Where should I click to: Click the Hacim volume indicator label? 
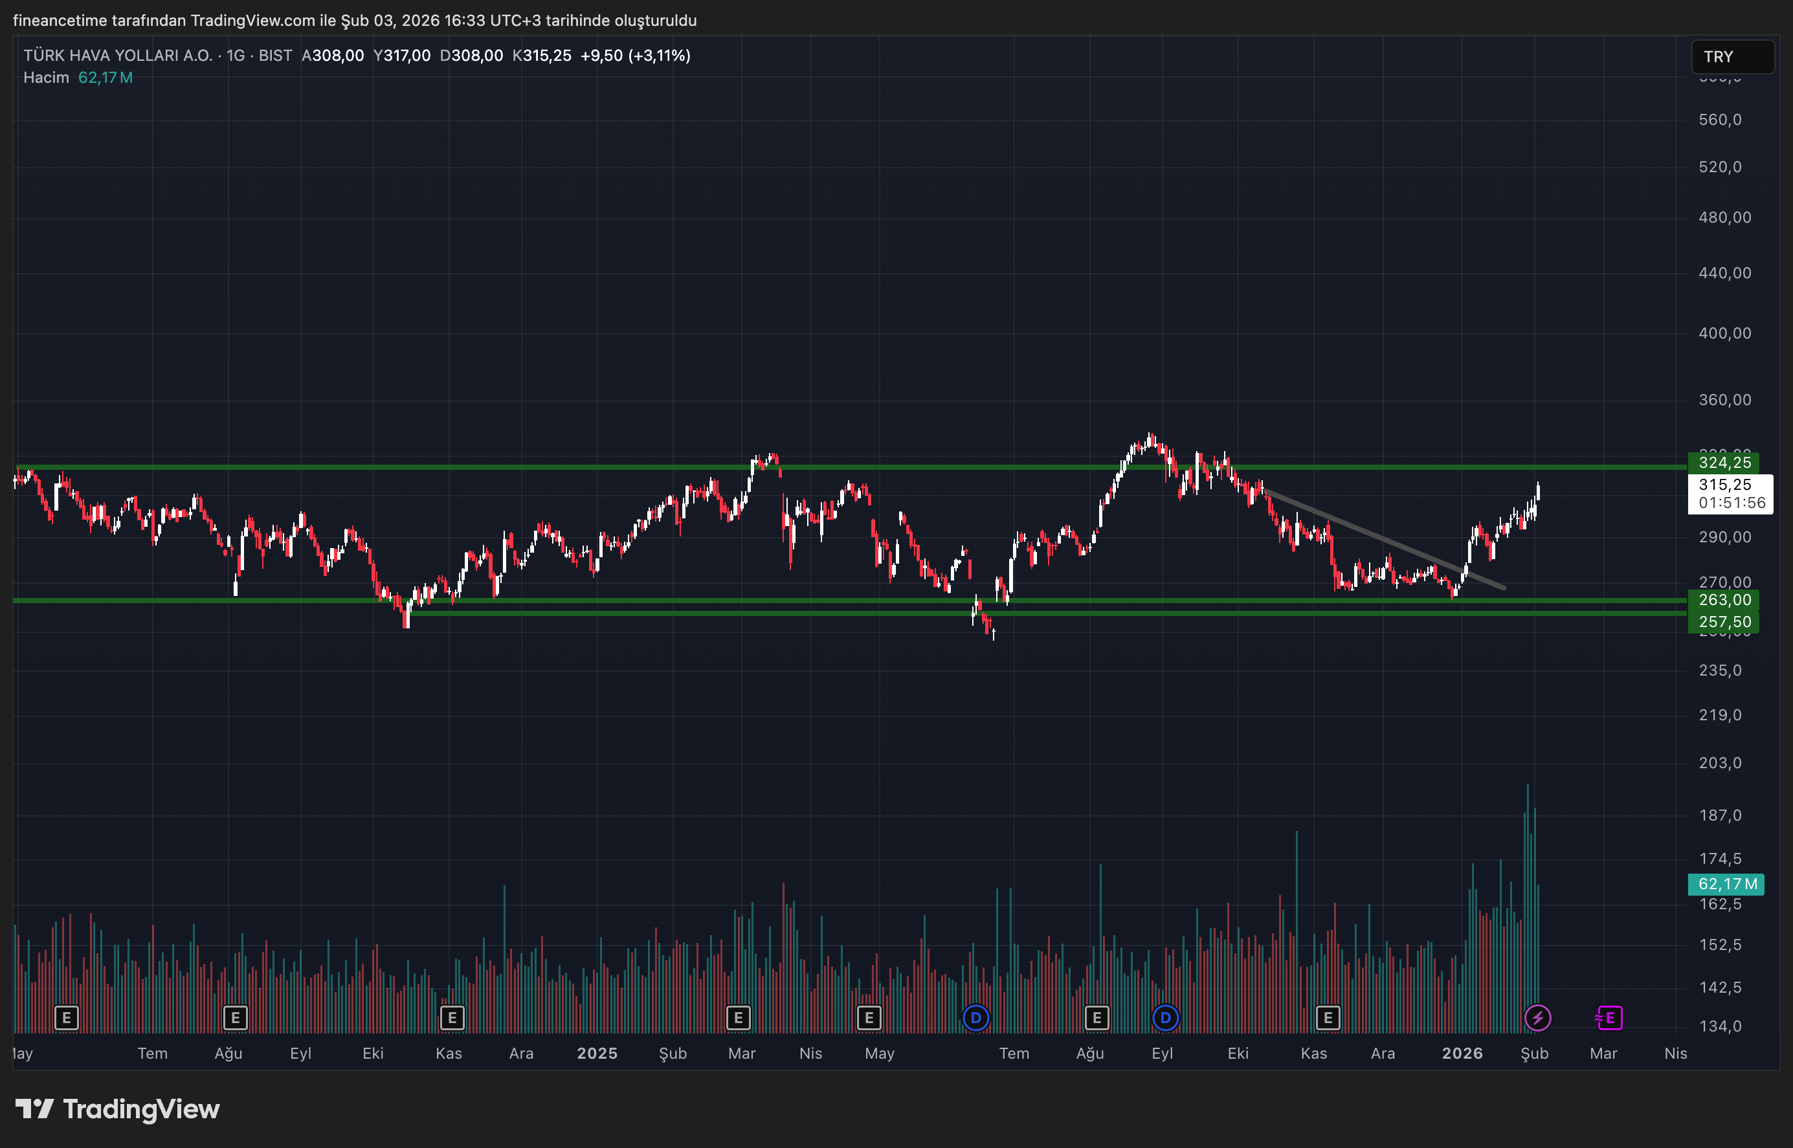click(46, 78)
